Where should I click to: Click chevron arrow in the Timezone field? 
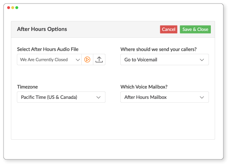pos(99,97)
